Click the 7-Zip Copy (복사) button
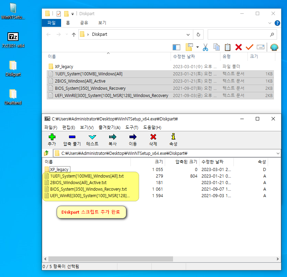Viewport: 287px width, 277px height. coord(113,140)
